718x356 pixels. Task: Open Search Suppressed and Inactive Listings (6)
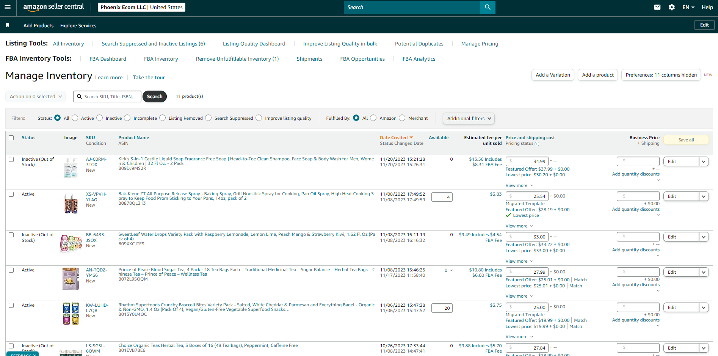tap(153, 44)
